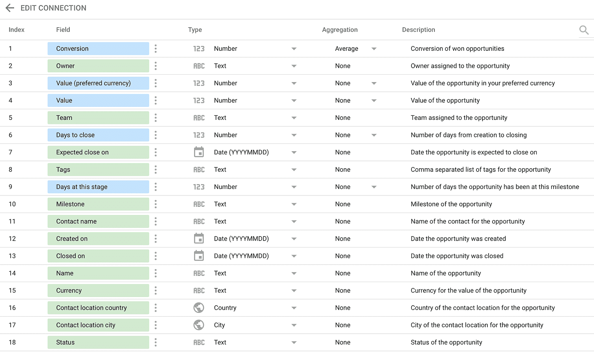
Task: Open the three-dot menu for Days to close
Action: 156,135
